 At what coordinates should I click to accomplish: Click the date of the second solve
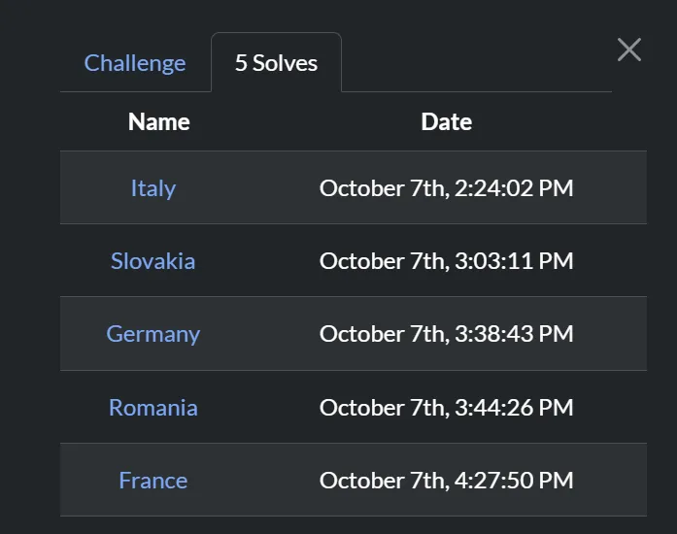pos(447,261)
